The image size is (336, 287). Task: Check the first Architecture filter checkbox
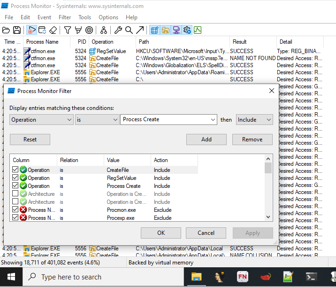[15, 194]
